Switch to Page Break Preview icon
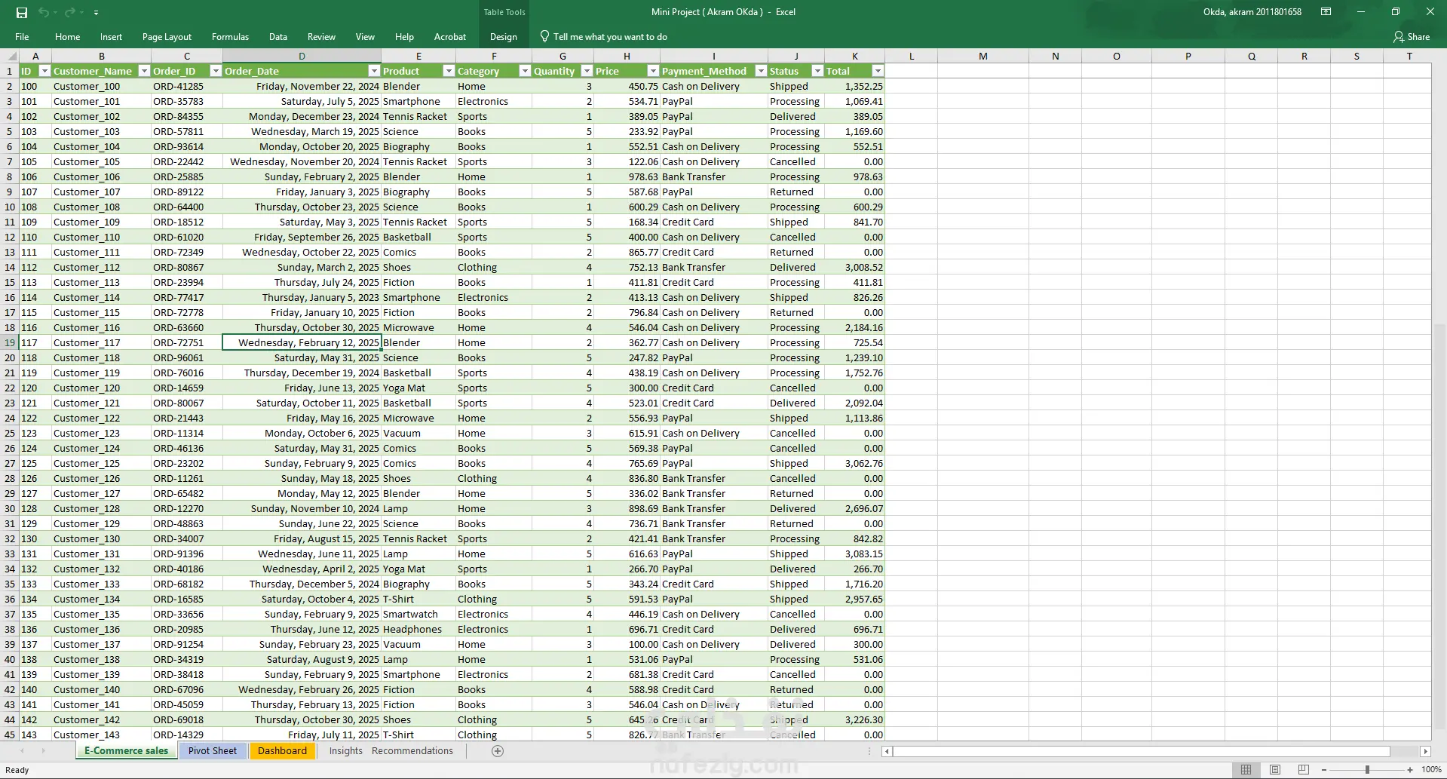Image resolution: width=1447 pixels, height=779 pixels. click(1304, 769)
